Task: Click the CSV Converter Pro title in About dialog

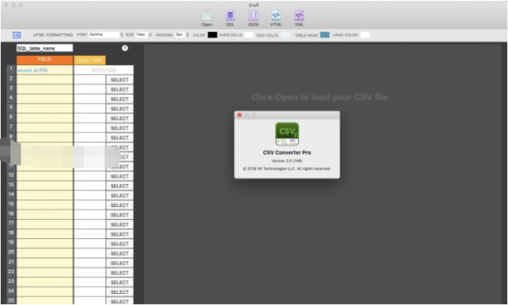Action: click(x=287, y=153)
